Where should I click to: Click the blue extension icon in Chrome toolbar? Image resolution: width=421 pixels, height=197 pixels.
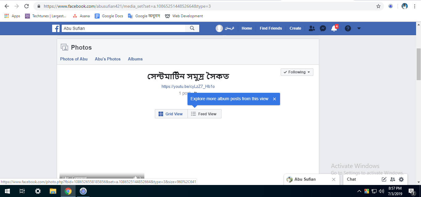(390, 6)
